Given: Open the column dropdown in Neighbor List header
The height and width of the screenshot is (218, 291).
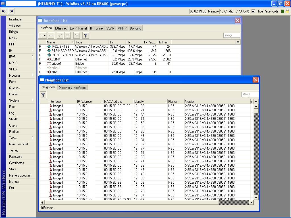Looking at the screenshot, I should pyautogui.click(x=256, y=101).
